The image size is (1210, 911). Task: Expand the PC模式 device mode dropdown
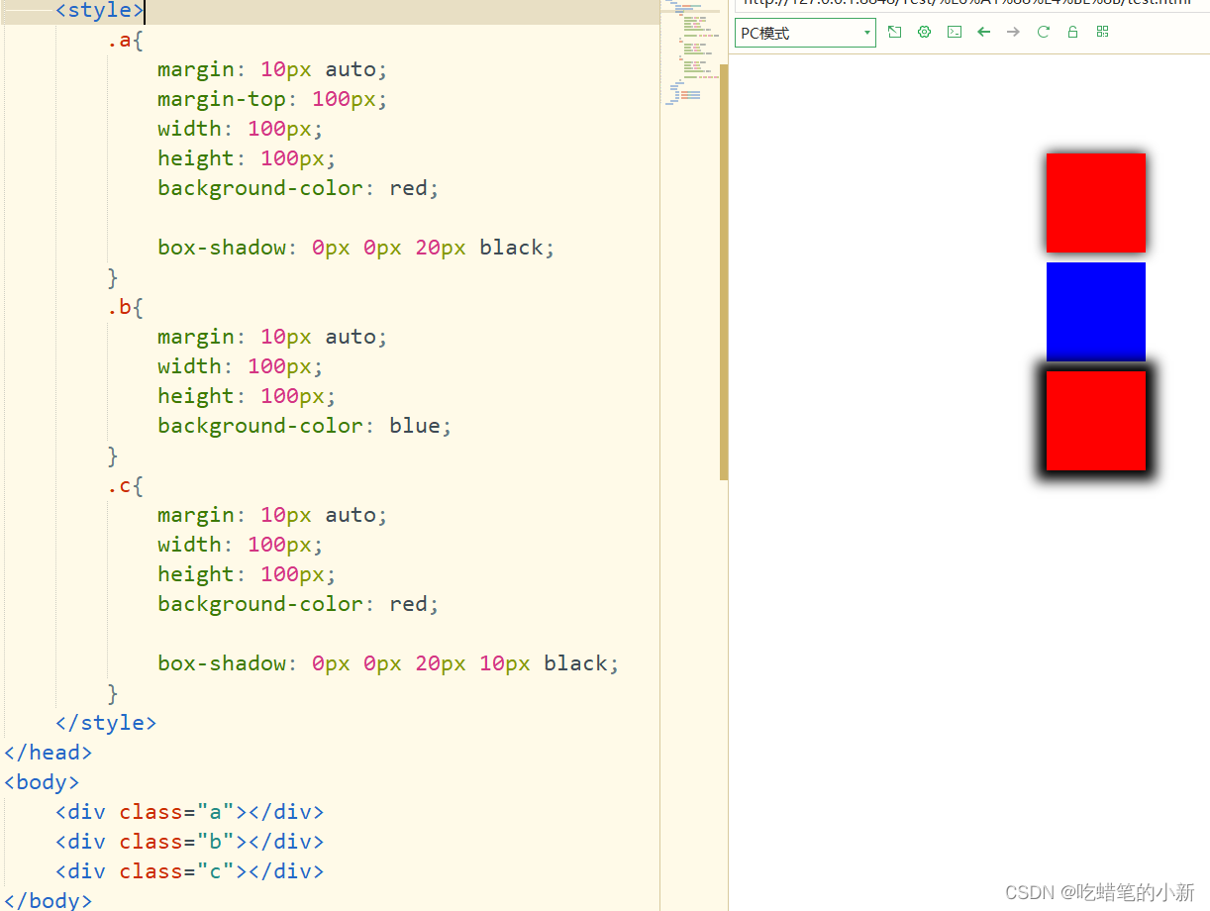[805, 33]
